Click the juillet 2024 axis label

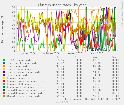pos(28,53)
